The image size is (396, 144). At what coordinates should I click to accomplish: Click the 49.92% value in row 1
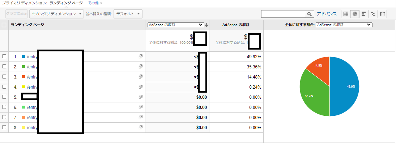pos(254,56)
